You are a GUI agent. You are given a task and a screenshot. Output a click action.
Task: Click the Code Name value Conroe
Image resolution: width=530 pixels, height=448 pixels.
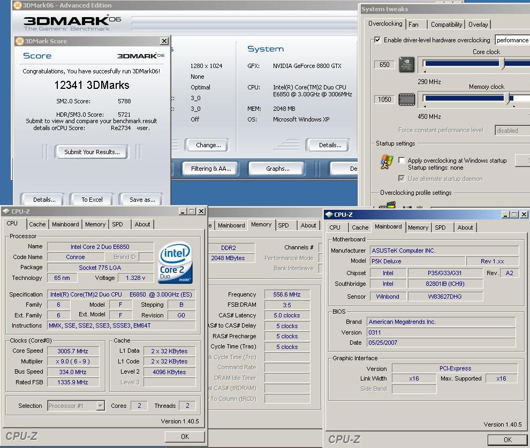point(75,257)
